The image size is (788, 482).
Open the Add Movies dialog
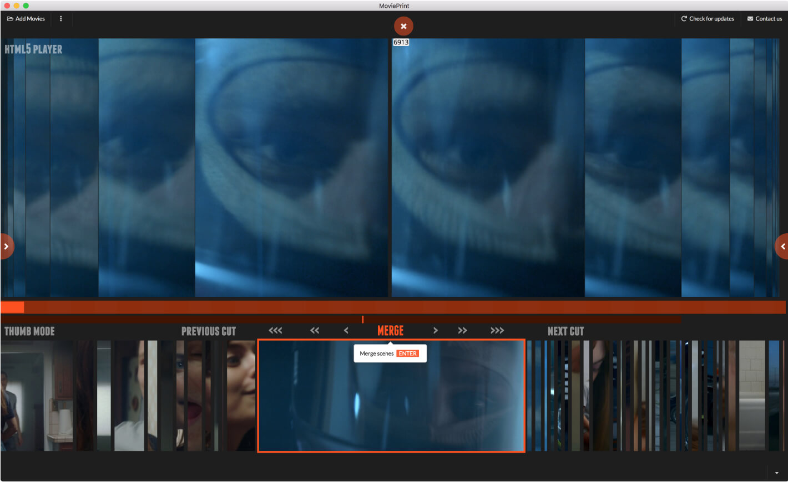point(26,19)
